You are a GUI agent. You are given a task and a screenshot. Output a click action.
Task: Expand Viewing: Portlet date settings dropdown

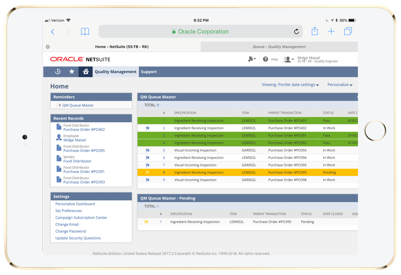click(x=290, y=85)
